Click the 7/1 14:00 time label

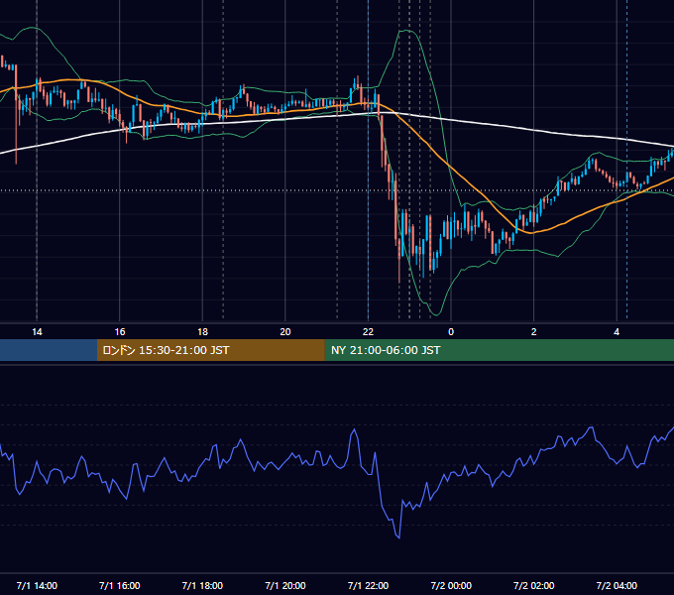point(37,585)
